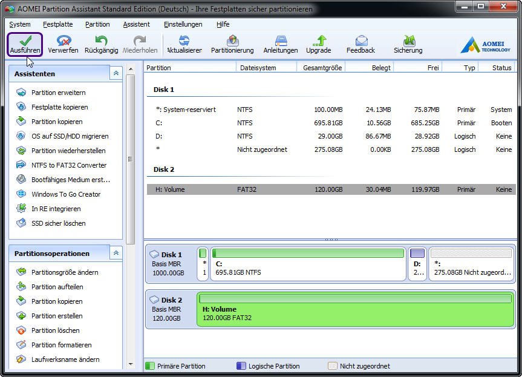Click the Partition löschen icon

click(x=21, y=330)
